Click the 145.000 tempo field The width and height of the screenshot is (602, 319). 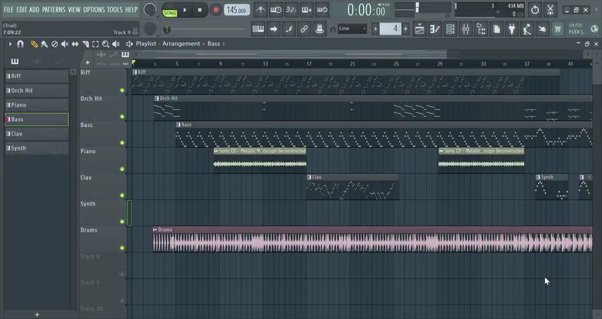tap(236, 10)
